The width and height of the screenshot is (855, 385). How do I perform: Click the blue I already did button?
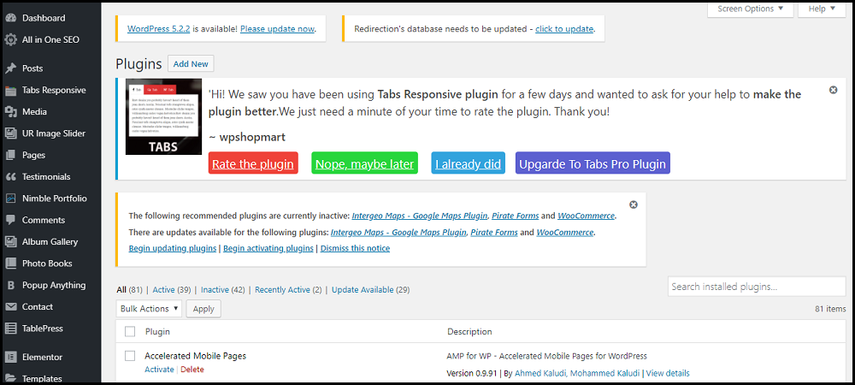point(469,163)
